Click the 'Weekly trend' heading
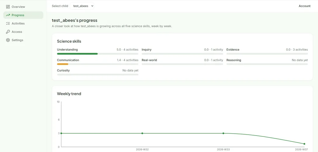 tap(69, 94)
